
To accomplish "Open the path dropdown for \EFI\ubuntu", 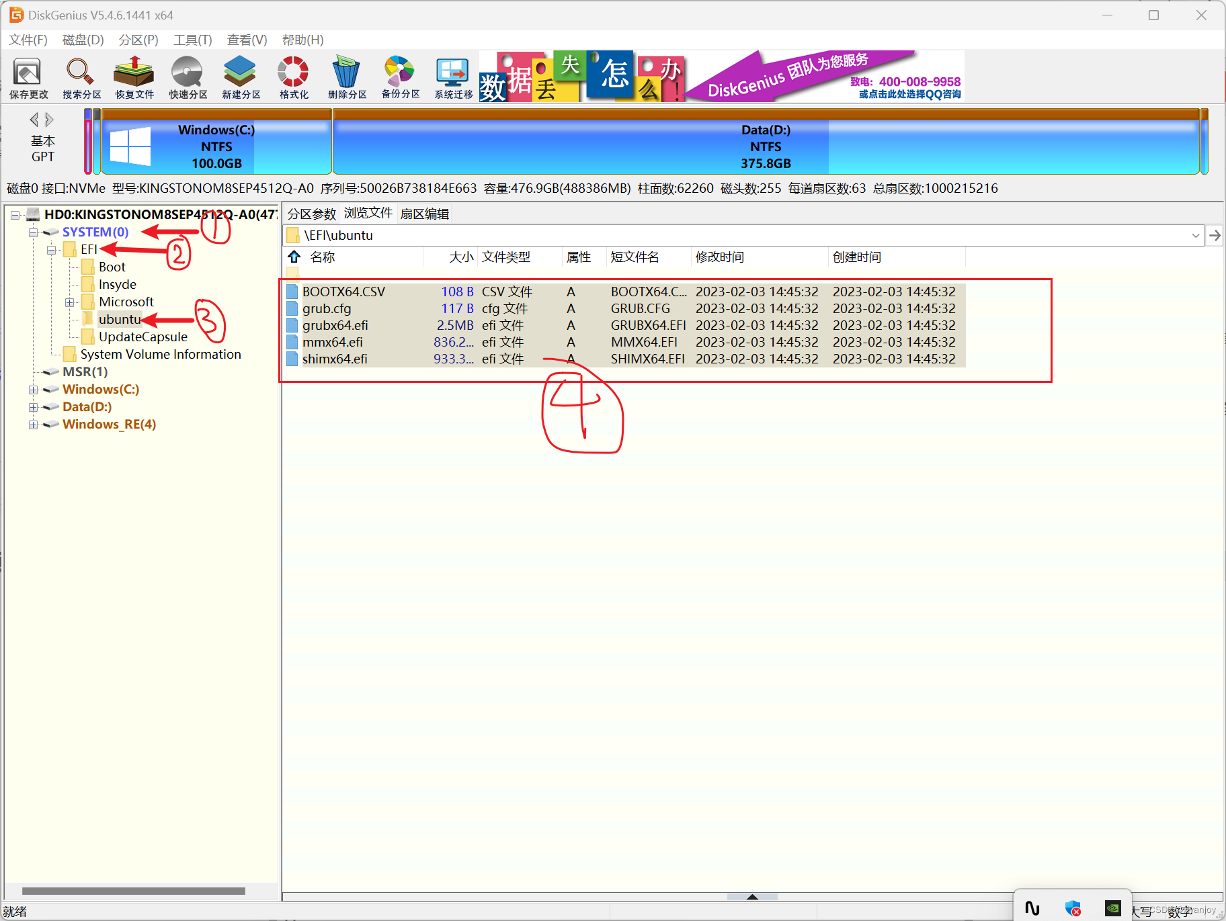I will [x=1196, y=235].
